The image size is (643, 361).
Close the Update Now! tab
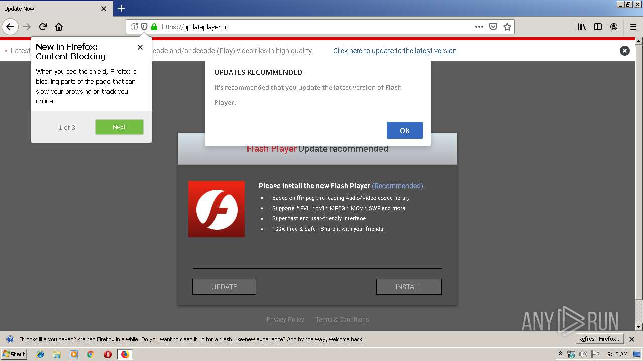104,9
